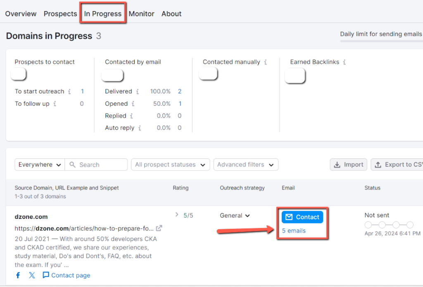The width and height of the screenshot is (423, 287).
Task: Open the Advanced filters dropdown
Action: [246, 164]
